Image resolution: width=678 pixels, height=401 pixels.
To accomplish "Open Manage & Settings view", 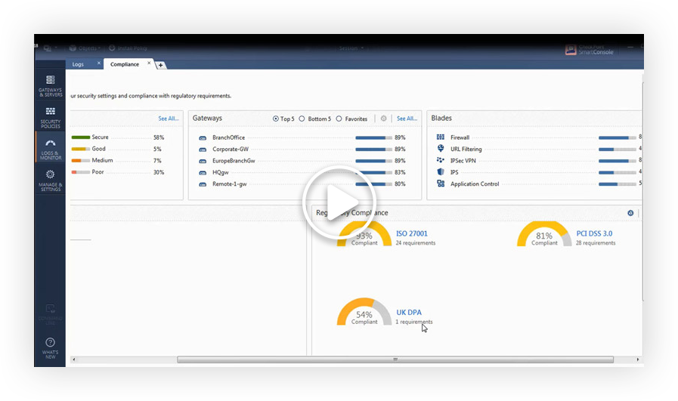I will [50, 180].
